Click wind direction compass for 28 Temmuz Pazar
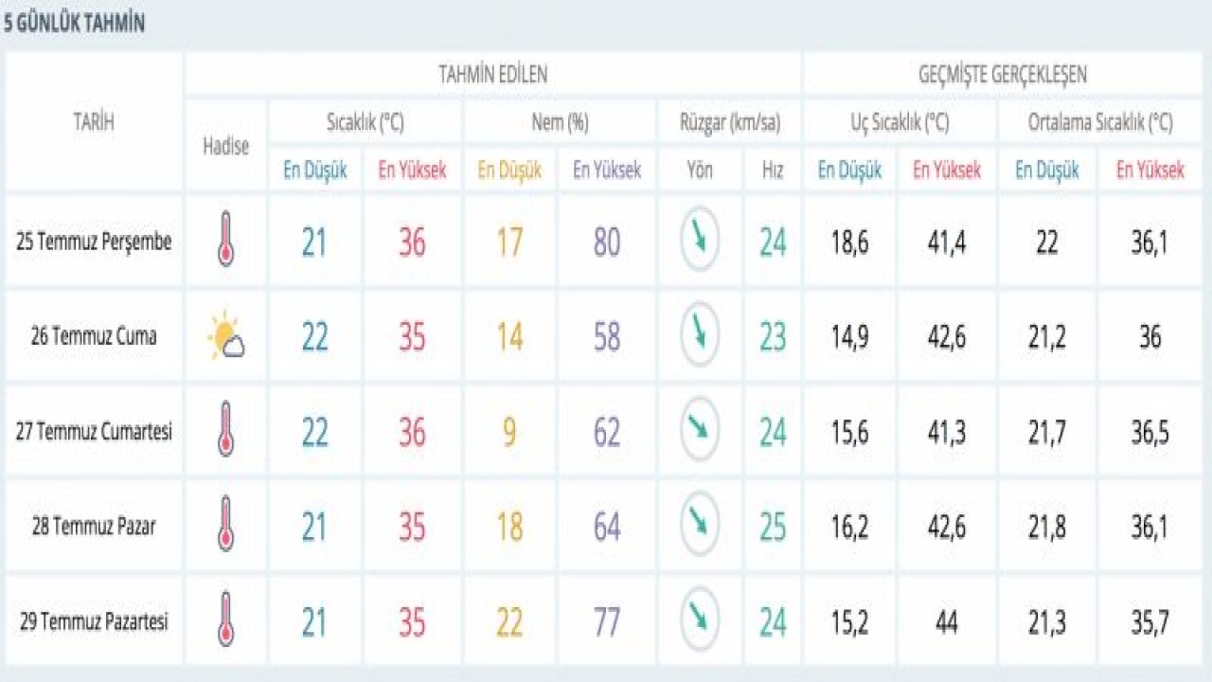The height and width of the screenshot is (682, 1212). coord(700,525)
